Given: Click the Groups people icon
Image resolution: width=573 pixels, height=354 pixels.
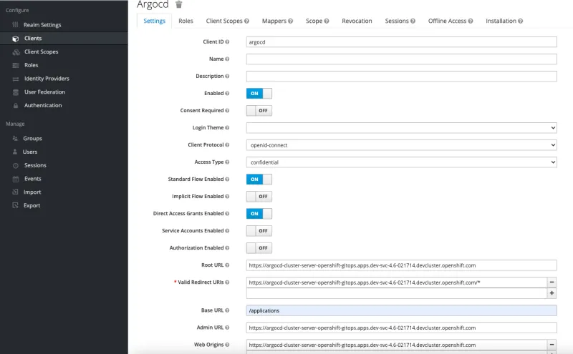Looking at the screenshot, I should tap(15, 138).
